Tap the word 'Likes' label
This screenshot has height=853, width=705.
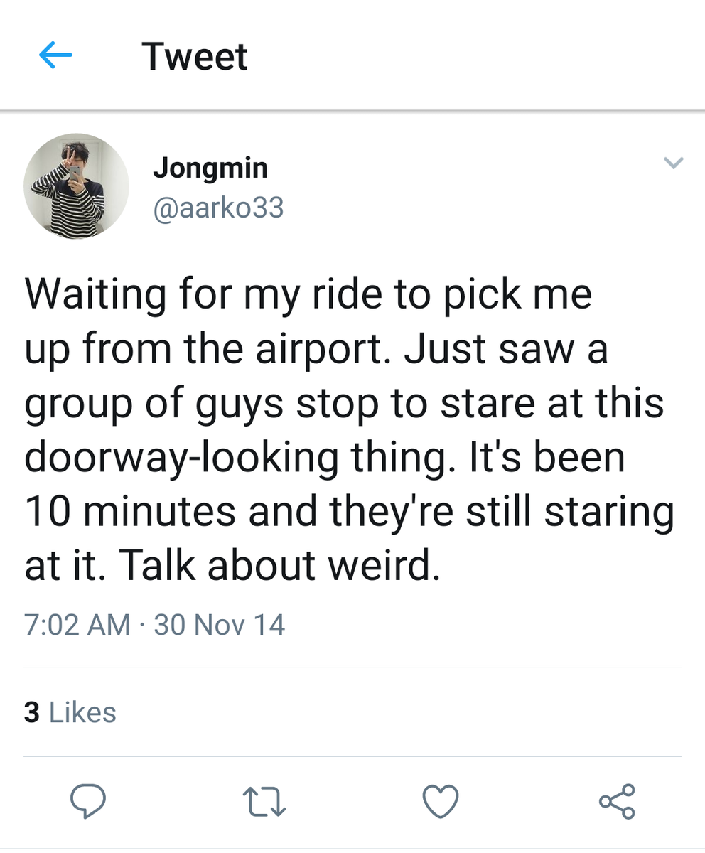coord(82,712)
